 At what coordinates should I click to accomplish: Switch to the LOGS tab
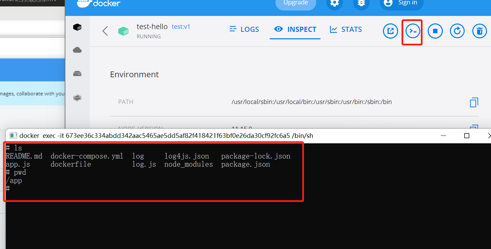244,29
